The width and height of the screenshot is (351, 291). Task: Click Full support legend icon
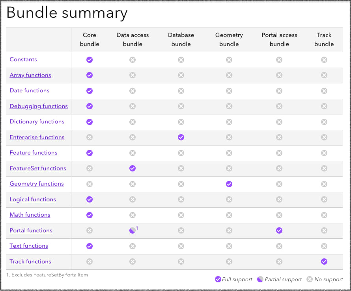(x=218, y=280)
